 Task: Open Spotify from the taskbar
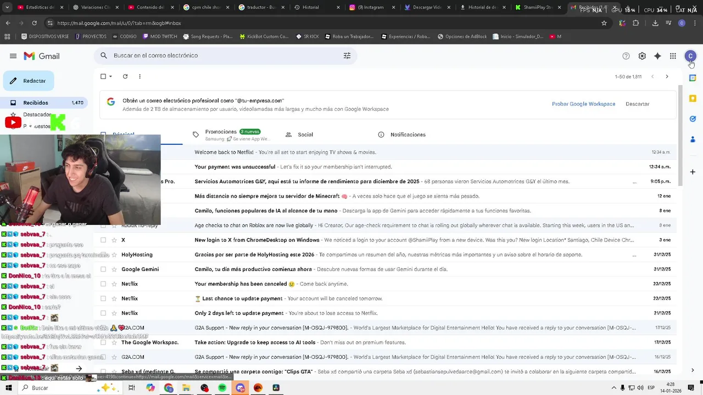pos(222,388)
